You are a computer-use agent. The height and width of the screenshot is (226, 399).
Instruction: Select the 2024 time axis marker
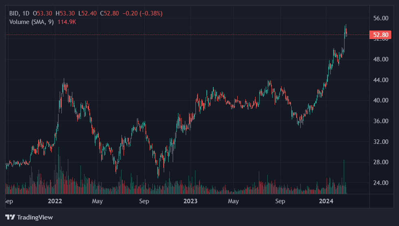pos(326,201)
